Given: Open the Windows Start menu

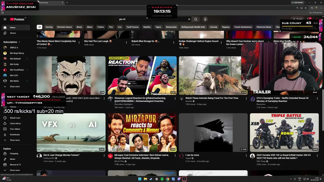Looking at the screenshot, I should 140,179.
